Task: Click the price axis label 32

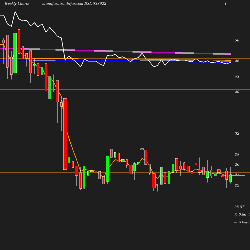Action: click(x=237, y=133)
